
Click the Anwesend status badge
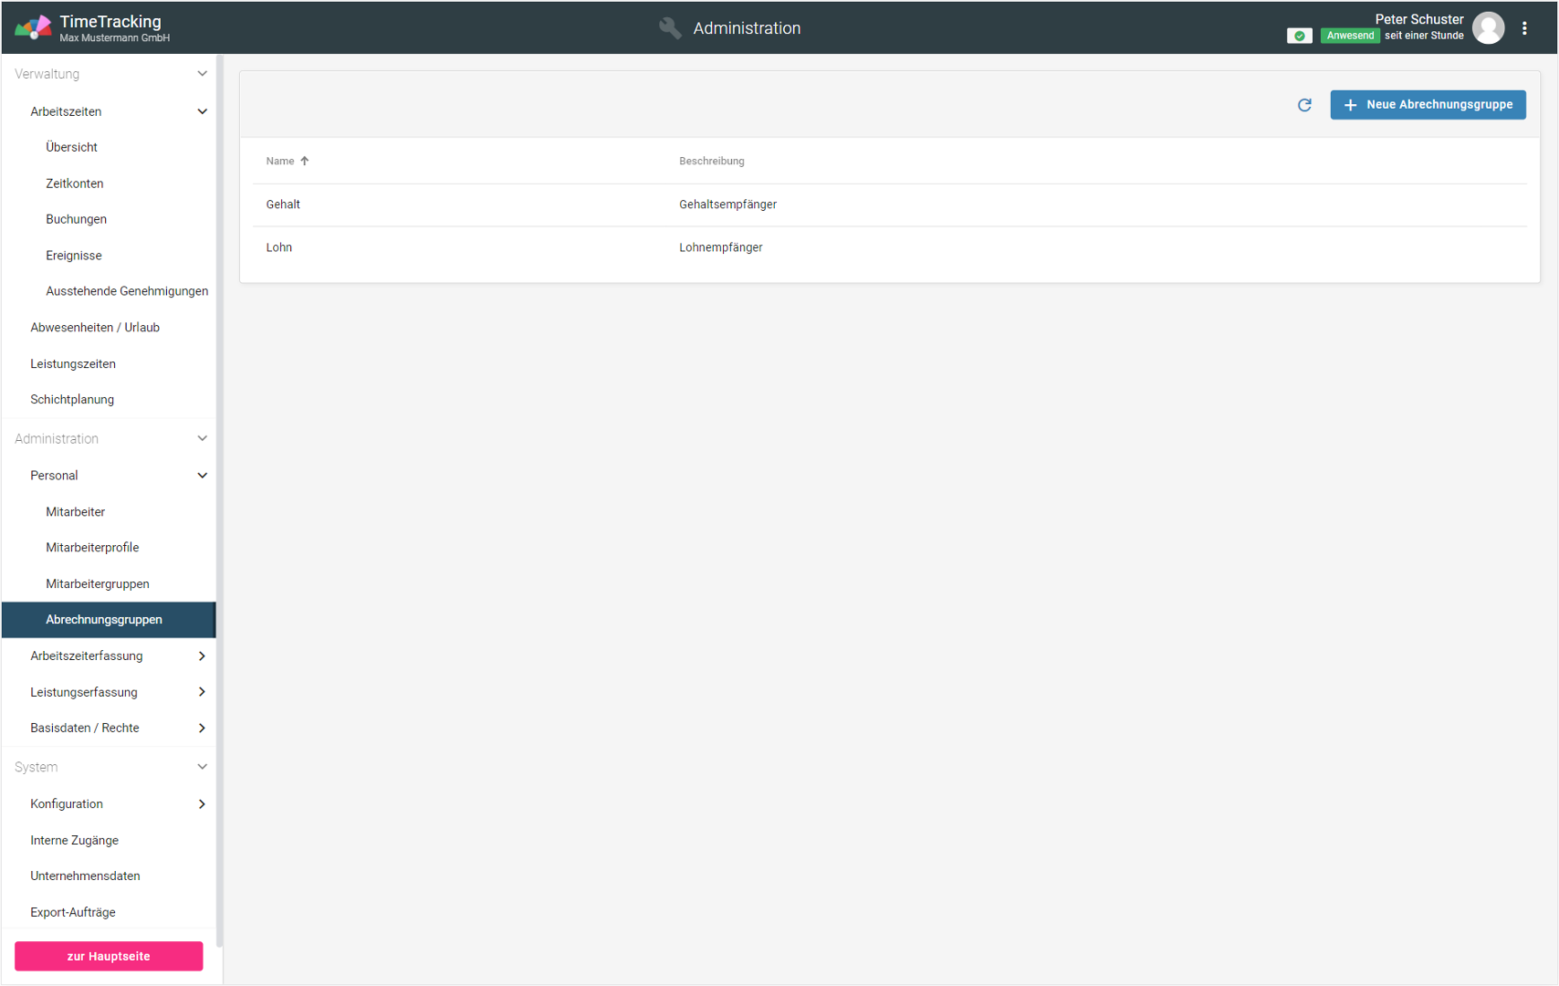(x=1349, y=36)
